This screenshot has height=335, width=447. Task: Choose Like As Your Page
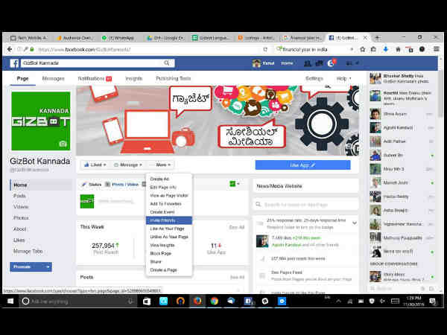point(168,229)
